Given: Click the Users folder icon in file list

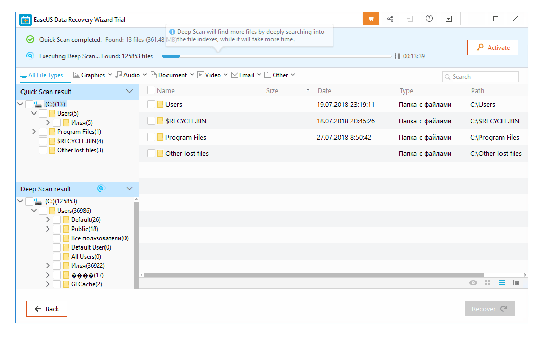Looking at the screenshot, I should (x=160, y=104).
